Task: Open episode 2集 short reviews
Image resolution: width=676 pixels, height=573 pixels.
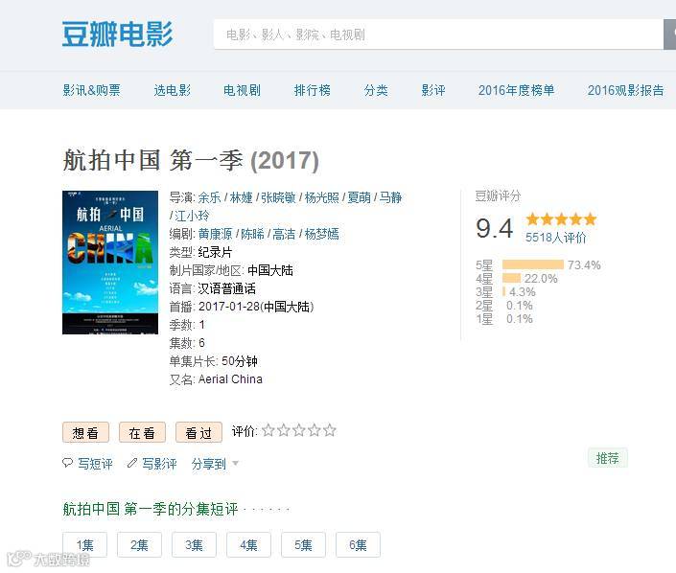Action: (139, 545)
